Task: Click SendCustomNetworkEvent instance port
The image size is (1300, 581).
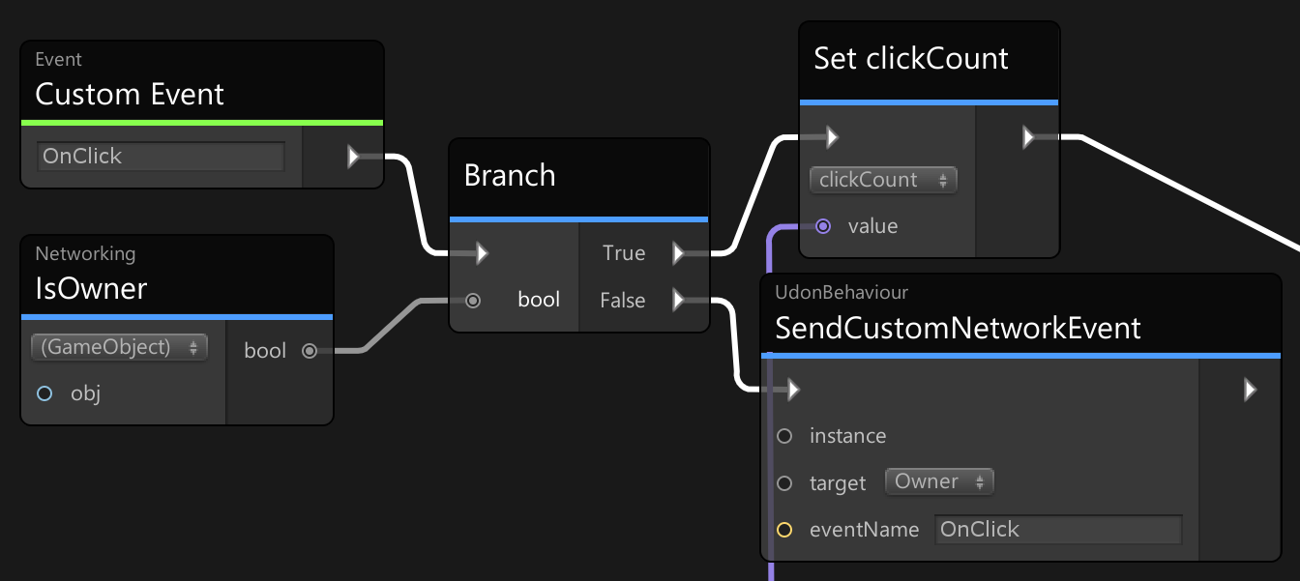Action: pyautogui.click(x=784, y=436)
